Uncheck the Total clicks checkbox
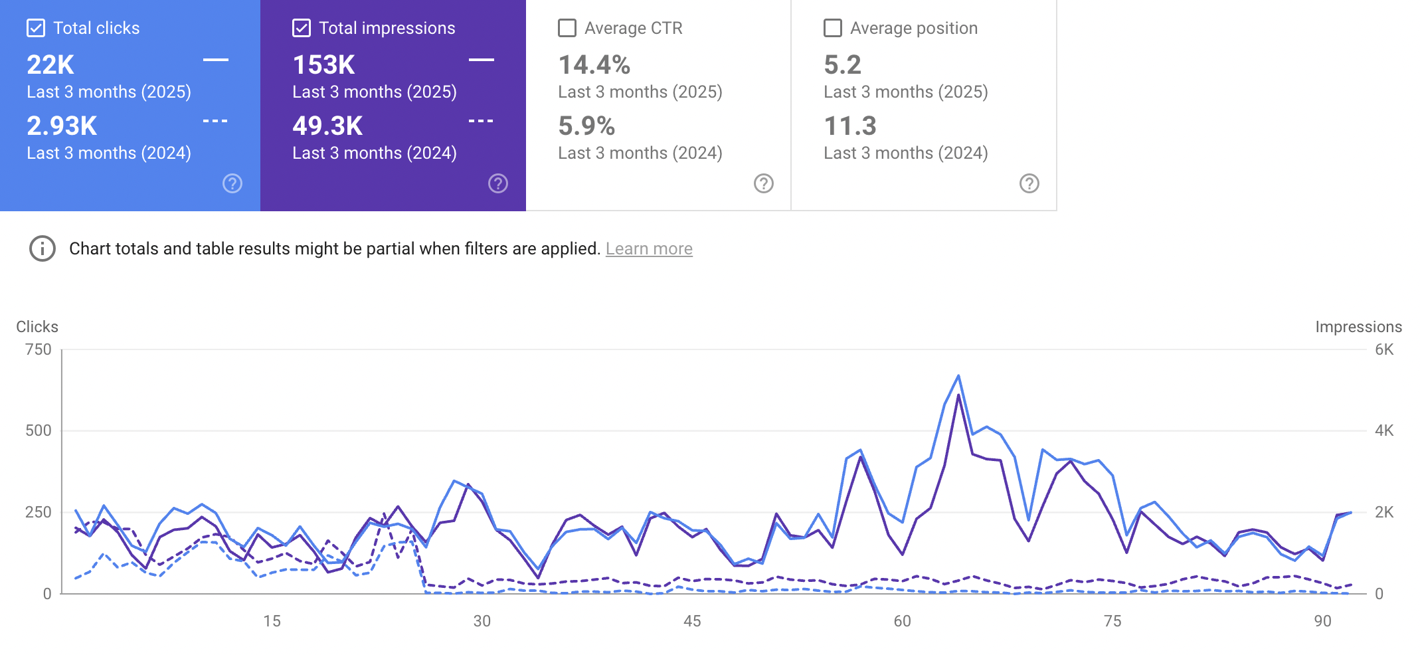 tap(36, 28)
